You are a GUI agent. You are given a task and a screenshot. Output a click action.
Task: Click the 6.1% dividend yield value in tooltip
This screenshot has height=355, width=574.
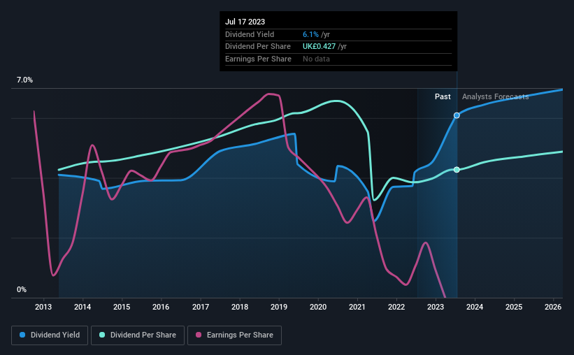310,34
